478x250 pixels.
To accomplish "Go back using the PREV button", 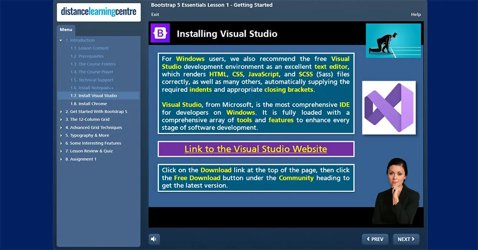I will 375,239.
